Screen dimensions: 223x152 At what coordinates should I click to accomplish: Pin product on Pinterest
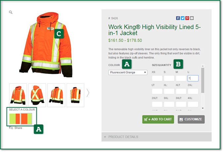187,18
